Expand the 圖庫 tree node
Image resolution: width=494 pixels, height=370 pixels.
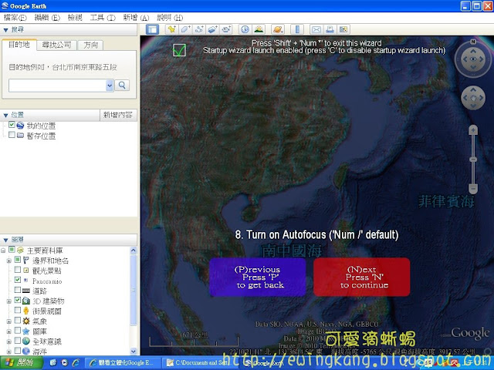point(8,331)
